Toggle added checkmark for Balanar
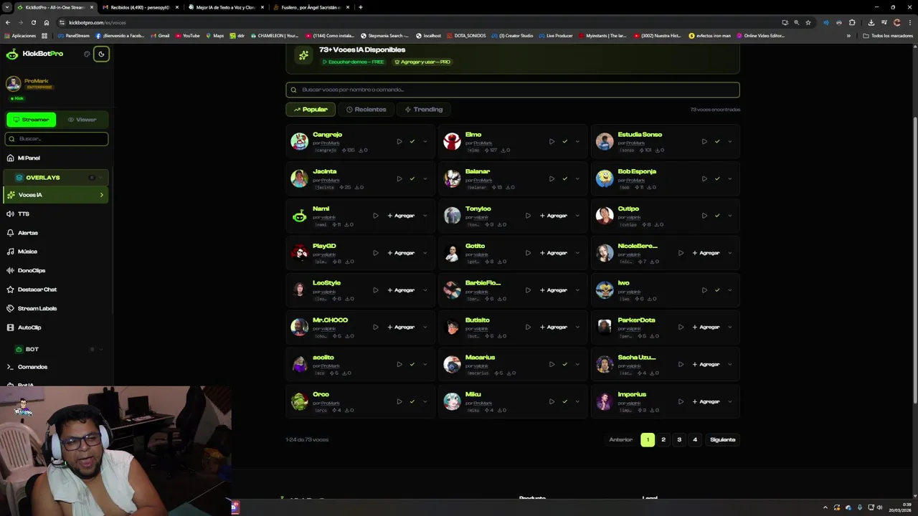The height and width of the screenshot is (516, 918). click(564, 178)
